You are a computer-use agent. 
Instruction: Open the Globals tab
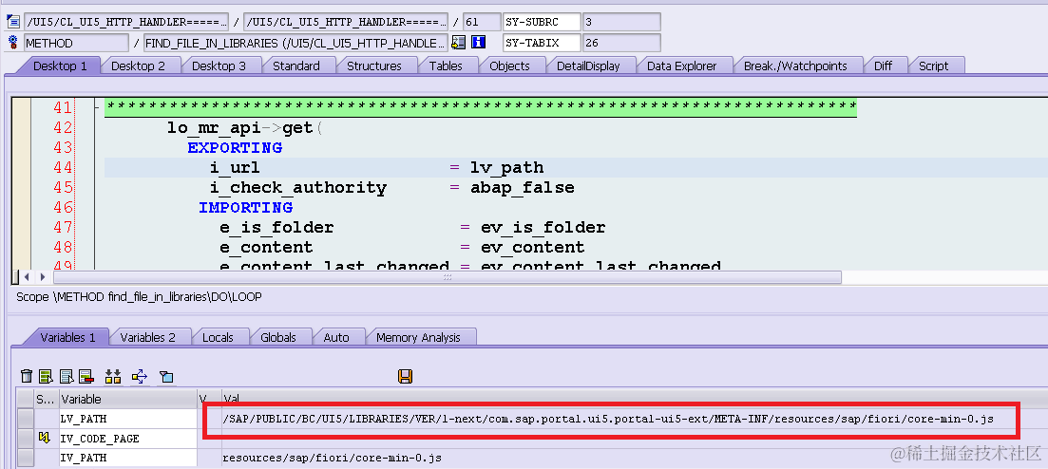click(278, 337)
